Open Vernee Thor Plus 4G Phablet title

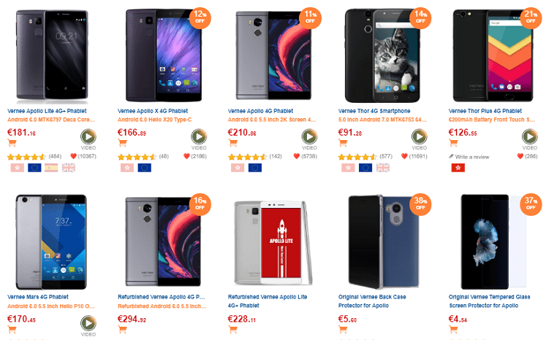point(485,111)
